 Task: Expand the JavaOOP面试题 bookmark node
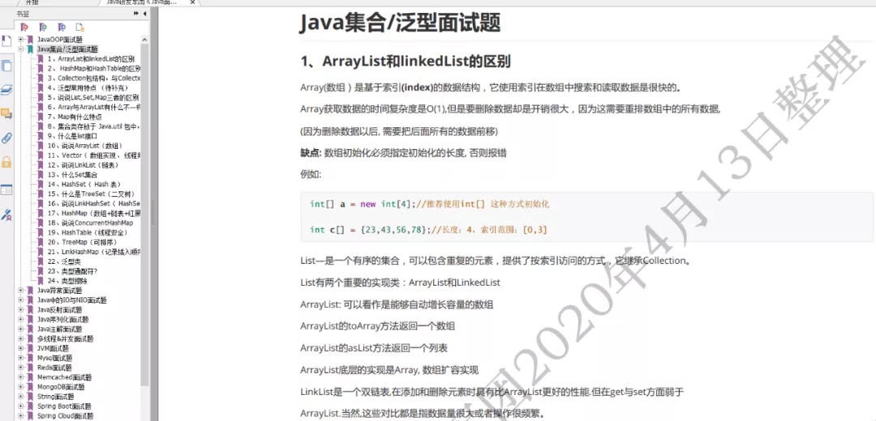[x=20, y=40]
